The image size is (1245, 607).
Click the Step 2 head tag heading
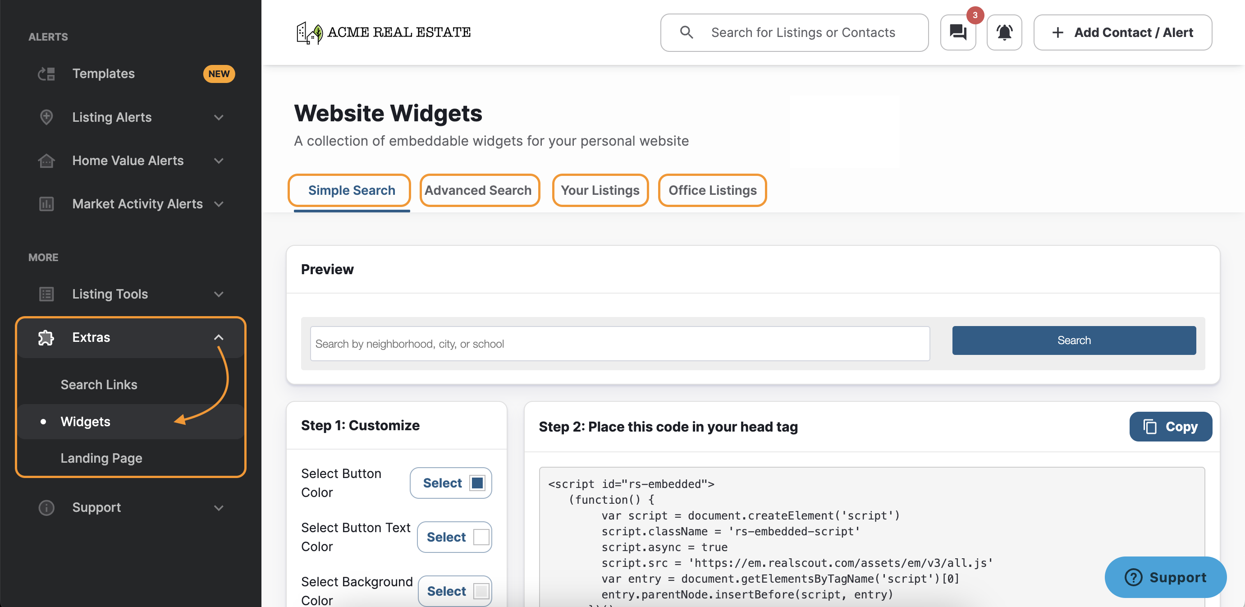tap(668, 427)
